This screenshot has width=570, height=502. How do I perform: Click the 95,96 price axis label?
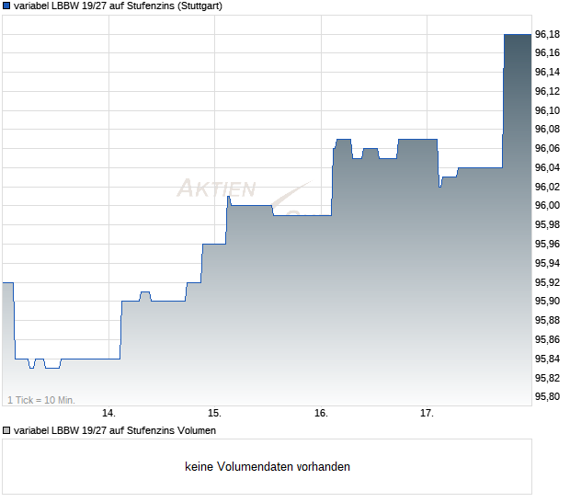pyautogui.click(x=547, y=244)
